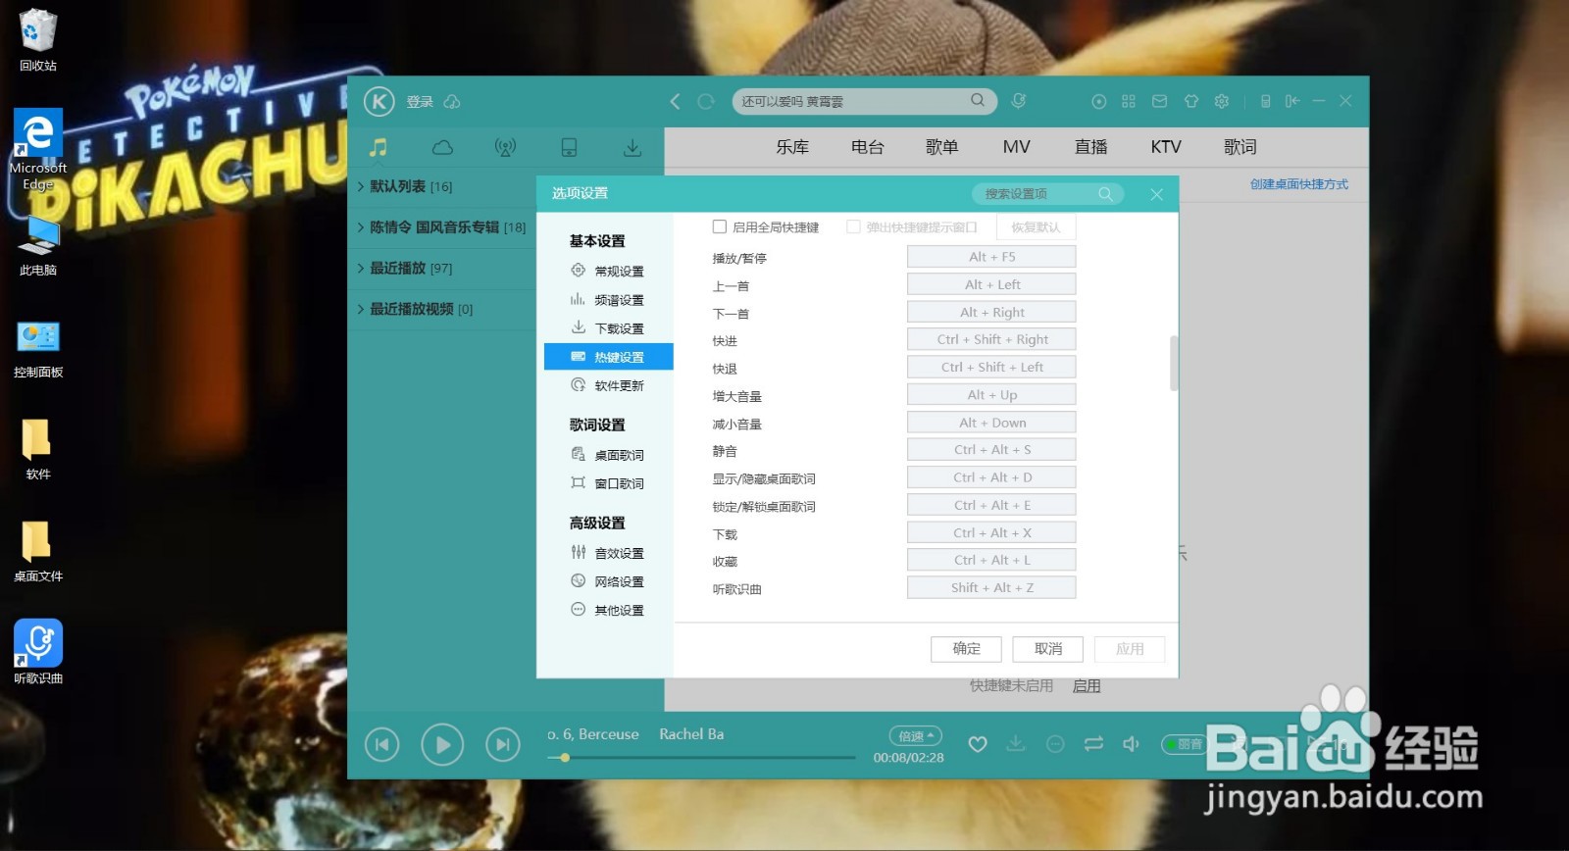The height and width of the screenshot is (851, 1569).
Task: Open main settings gear icon
Action: pyautogui.click(x=1222, y=101)
